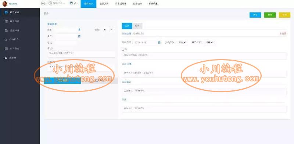Screen dimensions: 294x144
Task: Click the medical bag sidebar icon
Action: point(6,12)
